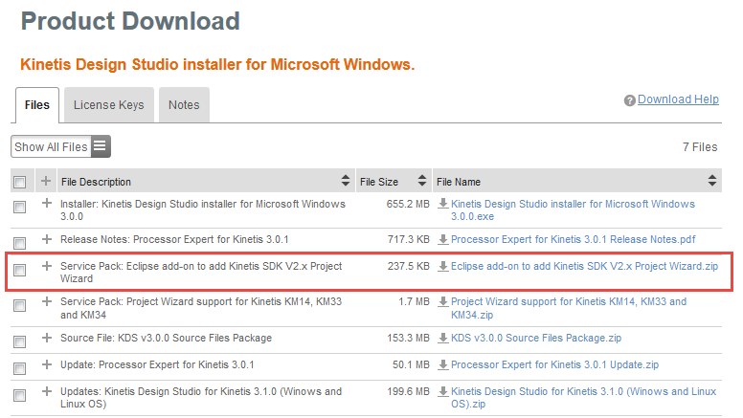
Task: Open the Notes tab
Action: tap(184, 105)
